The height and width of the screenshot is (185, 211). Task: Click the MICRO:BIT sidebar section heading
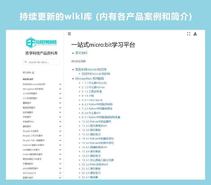pyautogui.click(x=28, y=79)
